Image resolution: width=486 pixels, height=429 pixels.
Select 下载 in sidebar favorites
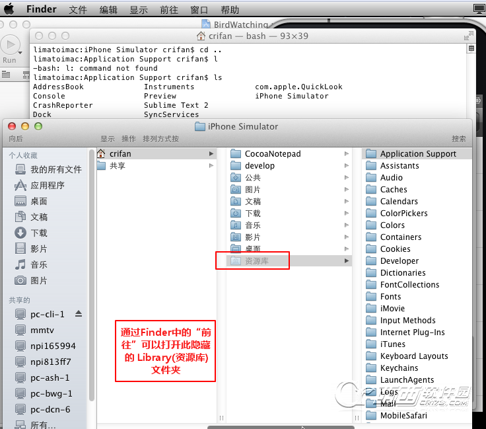coord(31,233)
